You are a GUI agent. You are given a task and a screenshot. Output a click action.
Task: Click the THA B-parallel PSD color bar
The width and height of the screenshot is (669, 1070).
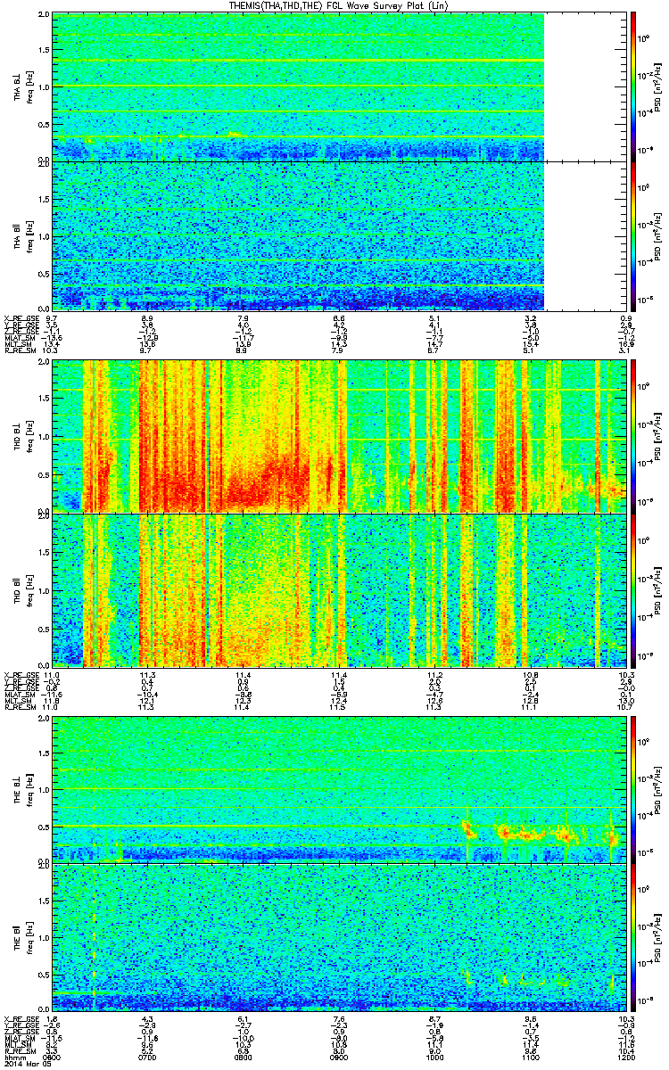tap(632, 235)
